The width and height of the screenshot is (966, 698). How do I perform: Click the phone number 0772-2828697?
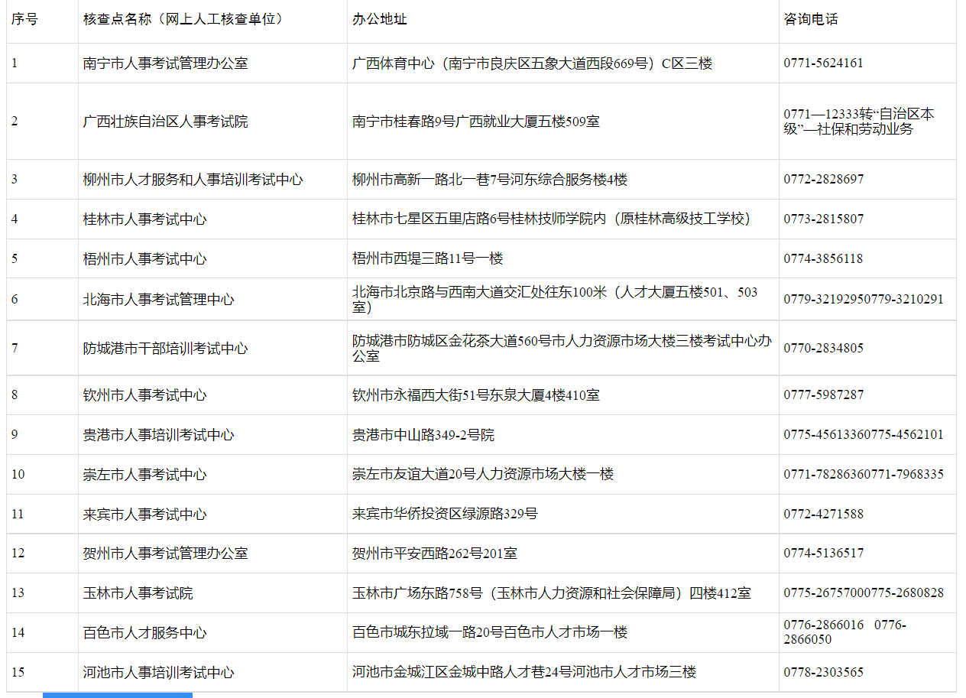pos(824,180)
